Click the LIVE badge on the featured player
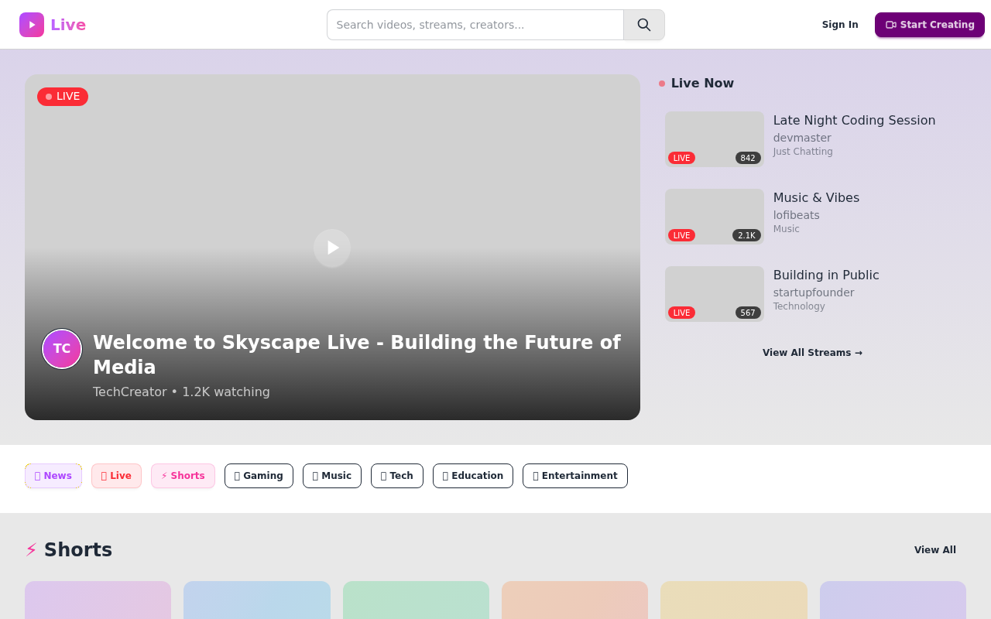The height and width of the screenshot is (619, 991). 62,96
